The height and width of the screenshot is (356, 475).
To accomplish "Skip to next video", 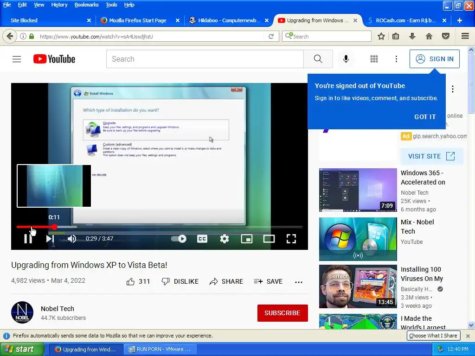I will point(50,239).
